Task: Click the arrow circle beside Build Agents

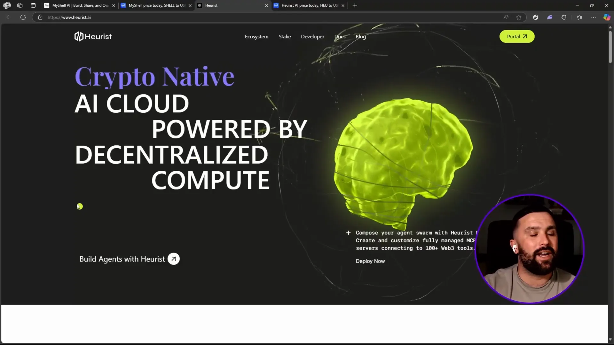Action: click(174, 259)
